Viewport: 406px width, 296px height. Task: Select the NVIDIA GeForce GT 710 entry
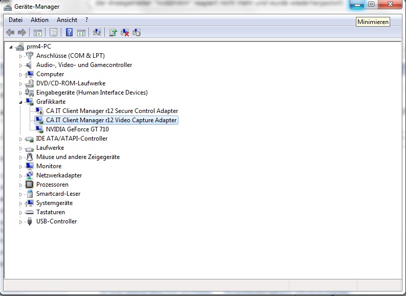coord(77,129)
